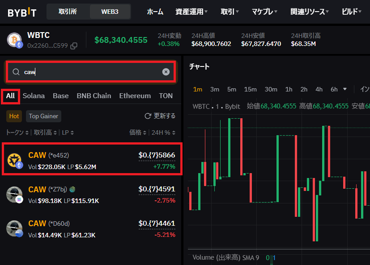Click the 24H取引高 value $68.35M
This screenshot has width=370, height=265.
(x=303, y=44)
